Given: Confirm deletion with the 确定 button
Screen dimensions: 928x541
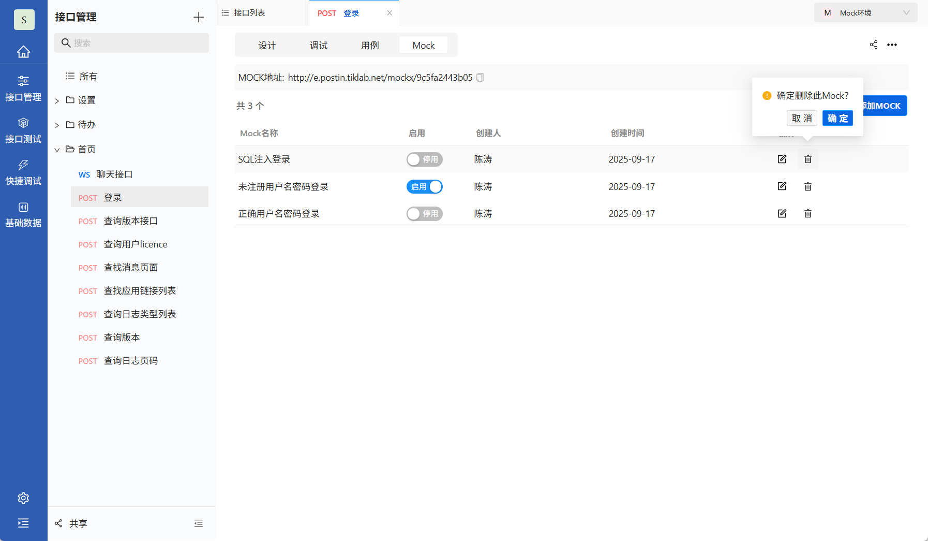Looking at the screenshot, I should point(837,118).
